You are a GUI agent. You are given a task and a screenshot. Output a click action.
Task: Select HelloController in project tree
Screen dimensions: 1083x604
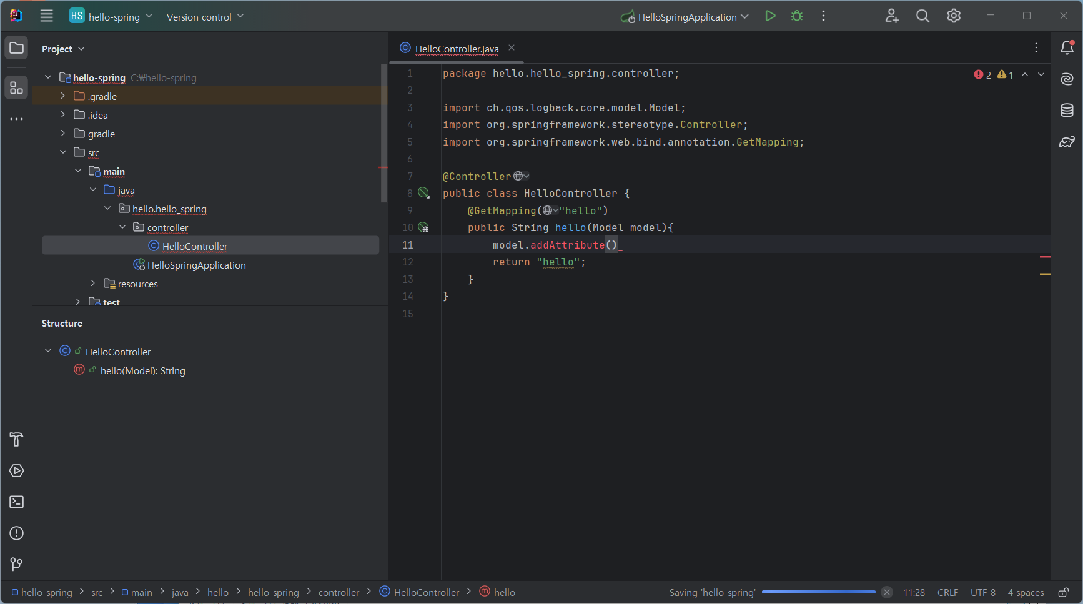coord(210,245)
